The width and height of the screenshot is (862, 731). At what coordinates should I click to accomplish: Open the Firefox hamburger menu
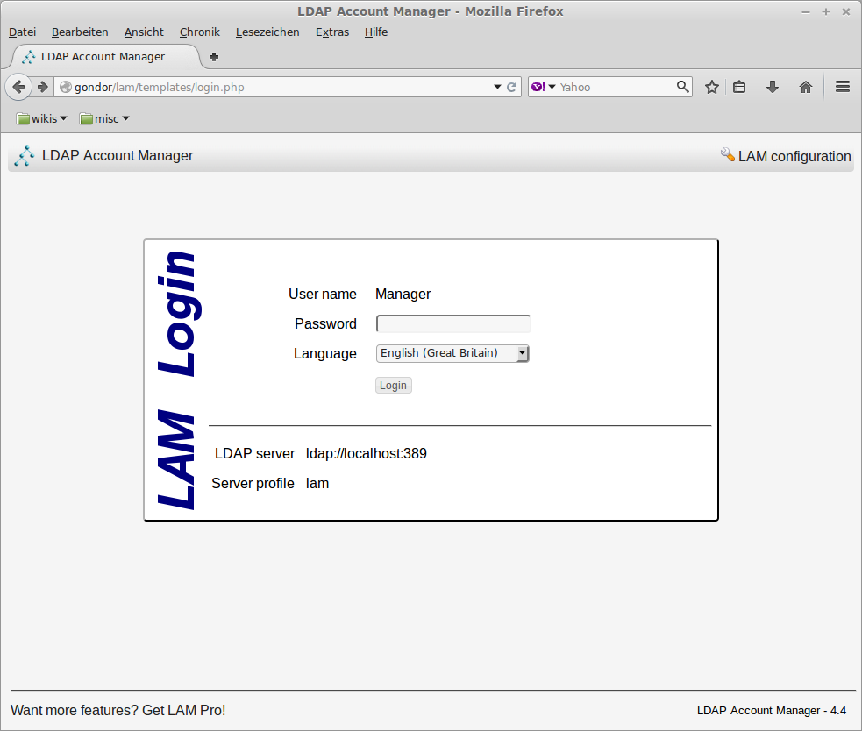[x=843, y=87]
